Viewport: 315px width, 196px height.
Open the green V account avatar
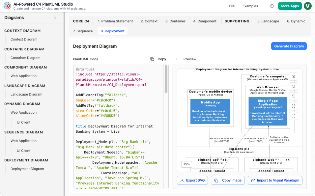[307, 6]
